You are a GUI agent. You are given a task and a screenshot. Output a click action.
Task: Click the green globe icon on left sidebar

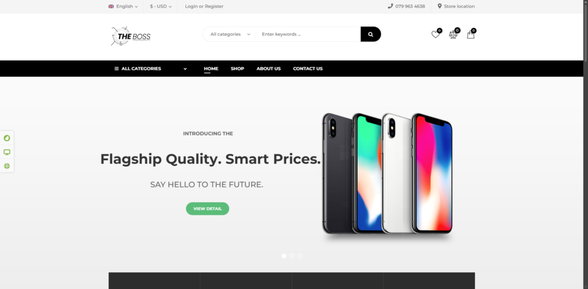[x=7, y=166]
